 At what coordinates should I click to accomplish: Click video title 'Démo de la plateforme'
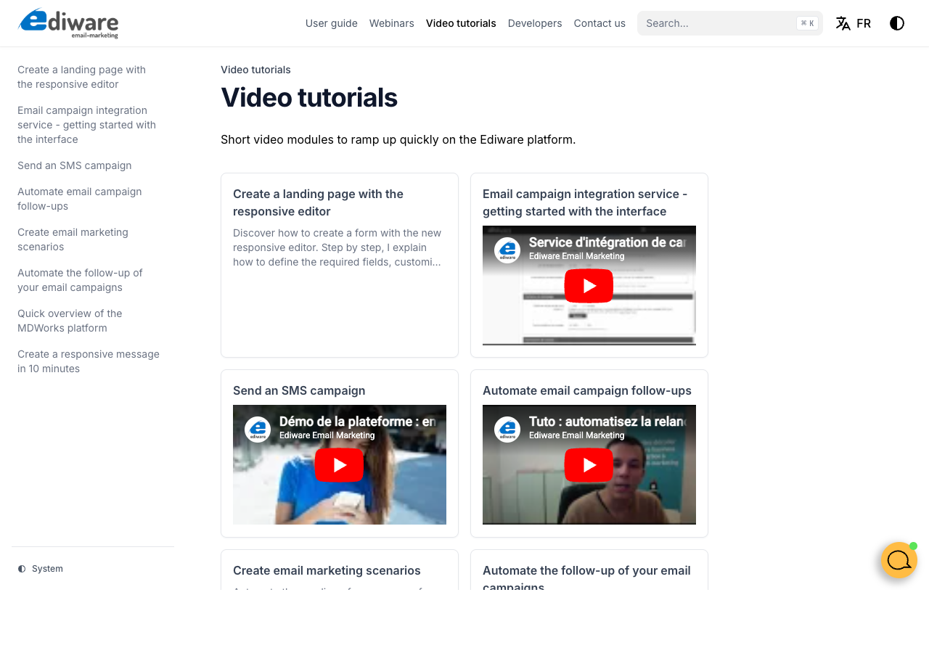coord(358,422)
